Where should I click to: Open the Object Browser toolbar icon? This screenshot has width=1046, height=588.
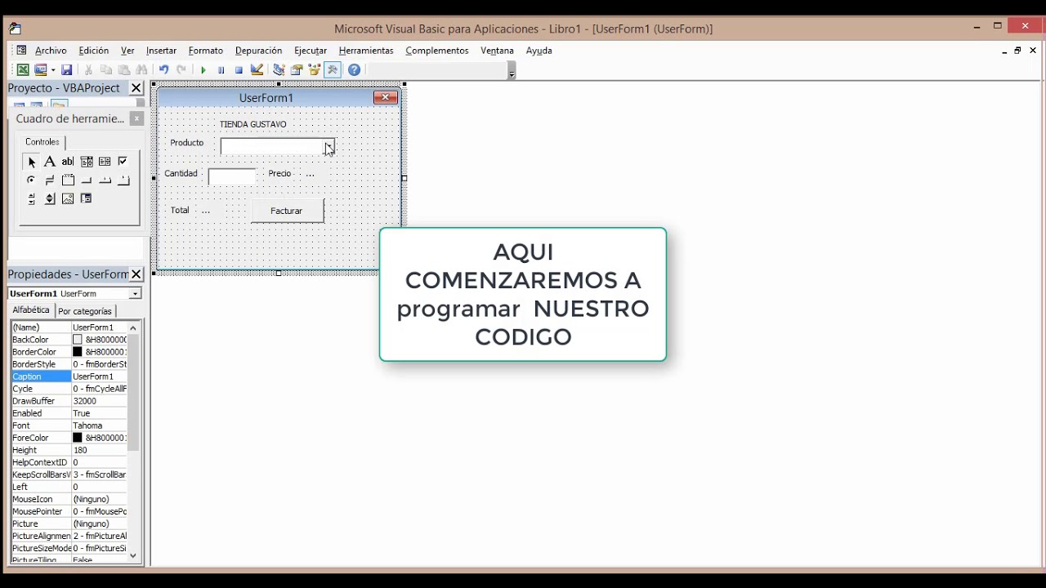[315, 70]
